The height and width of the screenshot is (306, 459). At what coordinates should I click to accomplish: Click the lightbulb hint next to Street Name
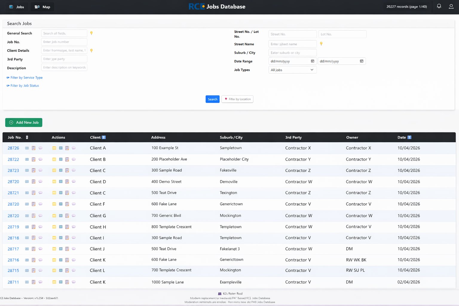321,44
